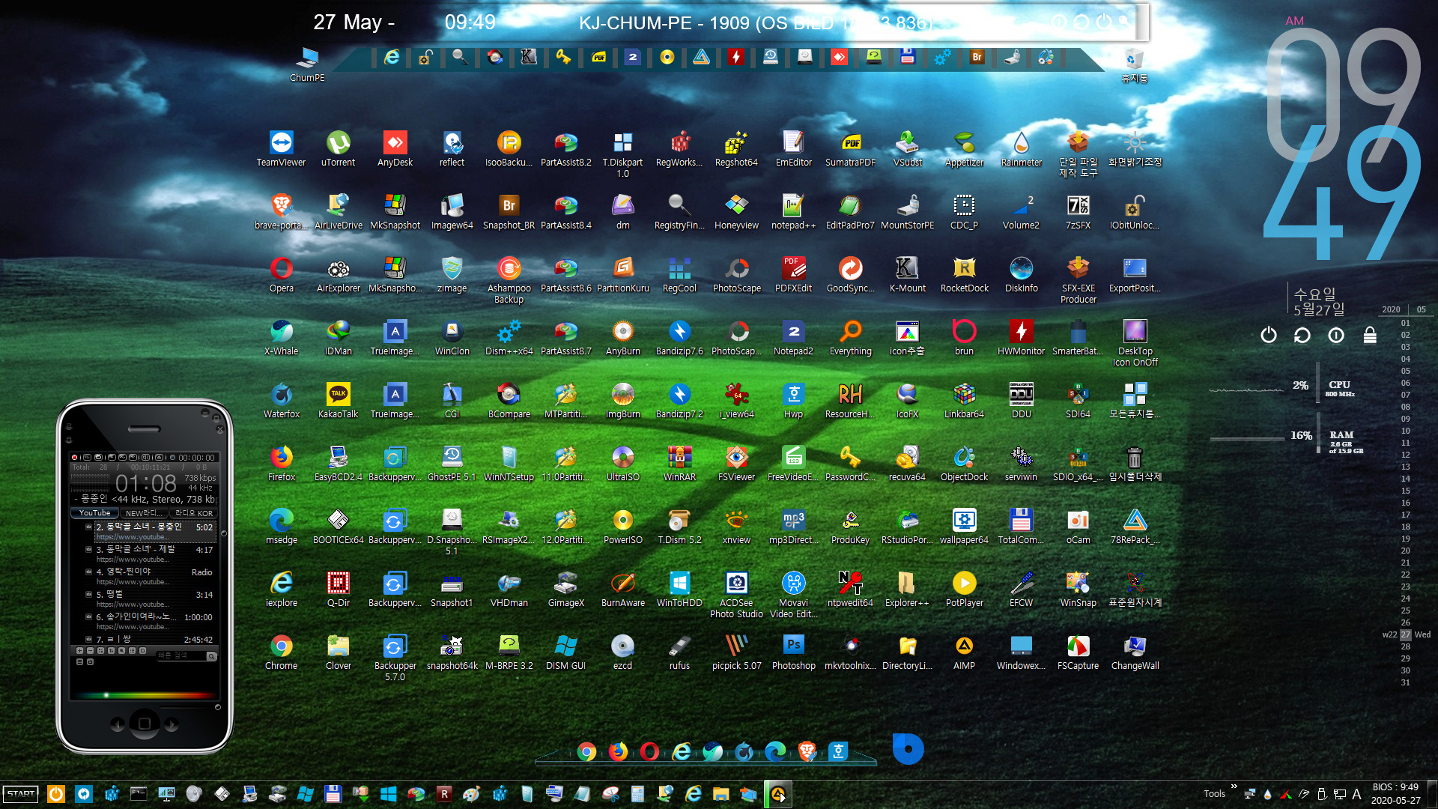Open the TeamViewer desktop icon

282,148
